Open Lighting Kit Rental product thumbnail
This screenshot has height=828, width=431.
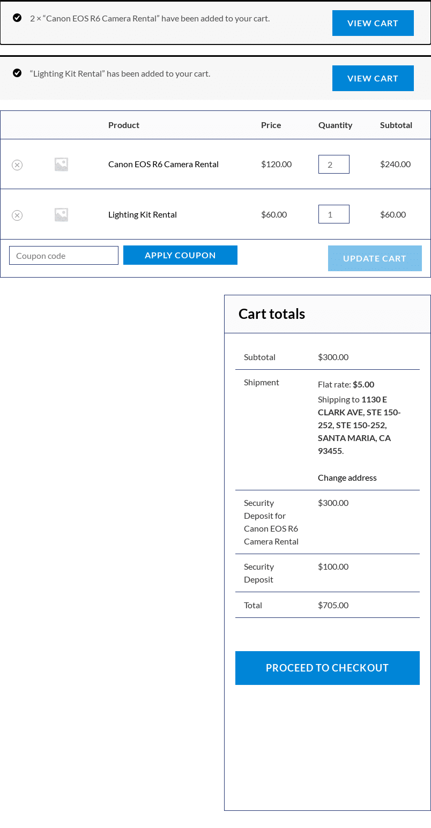(61, 215)
